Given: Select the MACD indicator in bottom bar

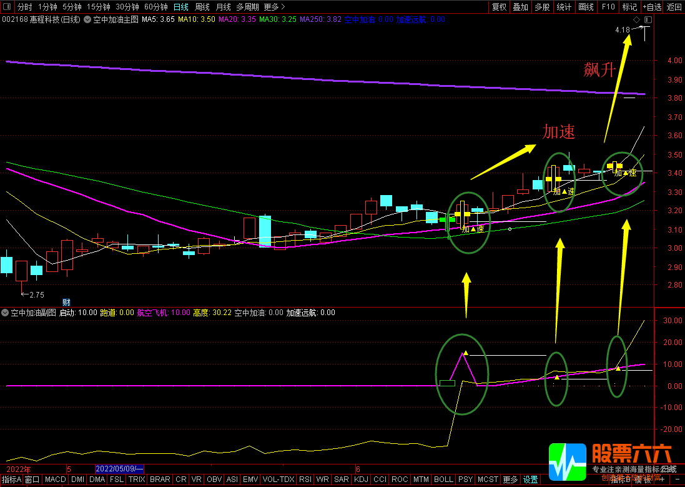Looking at the screenshot, I should coord(55,479).
